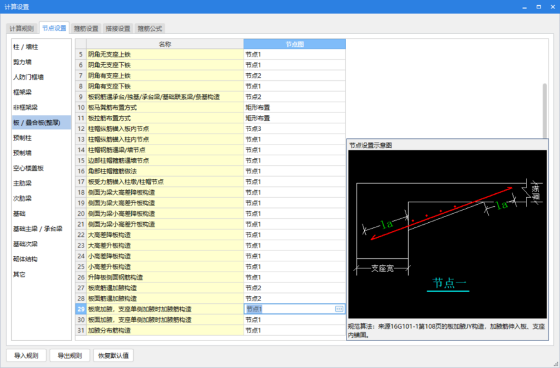The image size is (560, 368).
Task: Select row 12 柱帽纵筋锚入板内节点
Action: [165, 128]
